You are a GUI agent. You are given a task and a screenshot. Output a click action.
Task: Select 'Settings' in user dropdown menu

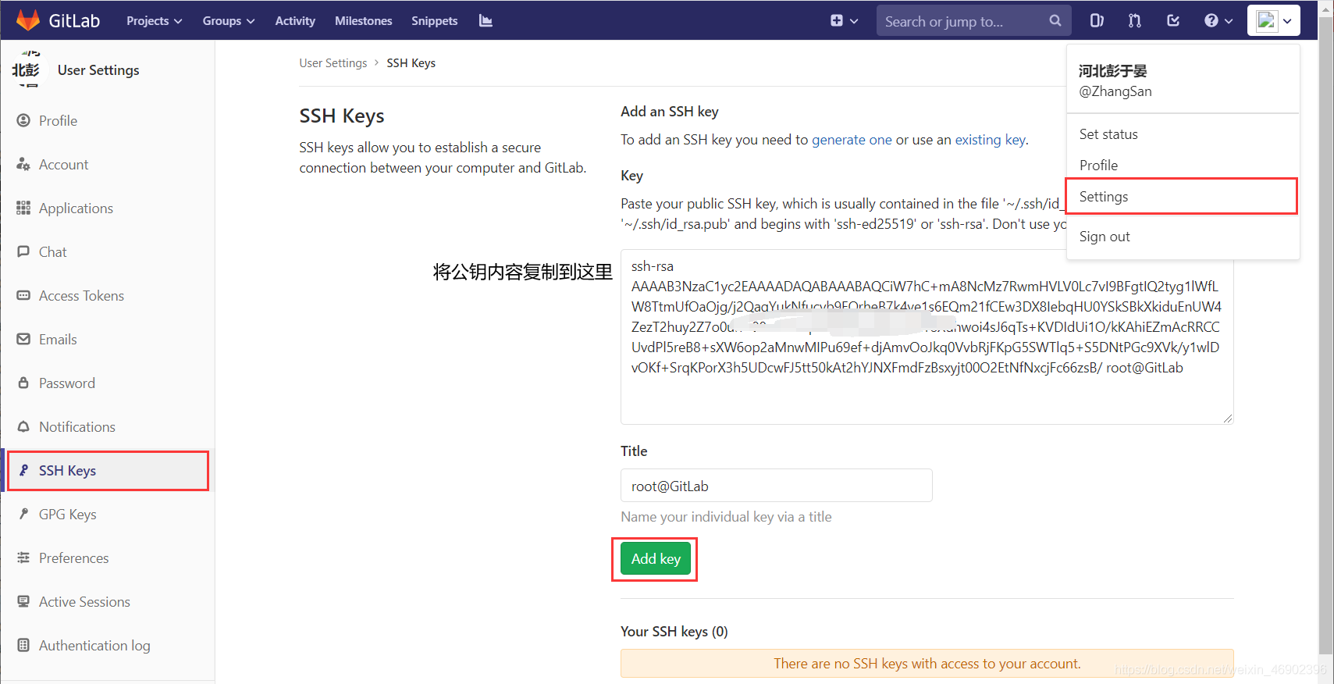coord(1104,197)
